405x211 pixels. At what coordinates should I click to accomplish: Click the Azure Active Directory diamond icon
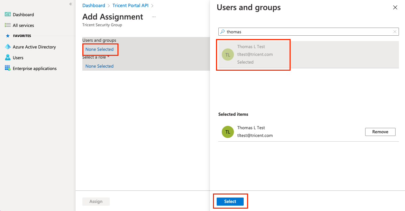click(8, 47)
